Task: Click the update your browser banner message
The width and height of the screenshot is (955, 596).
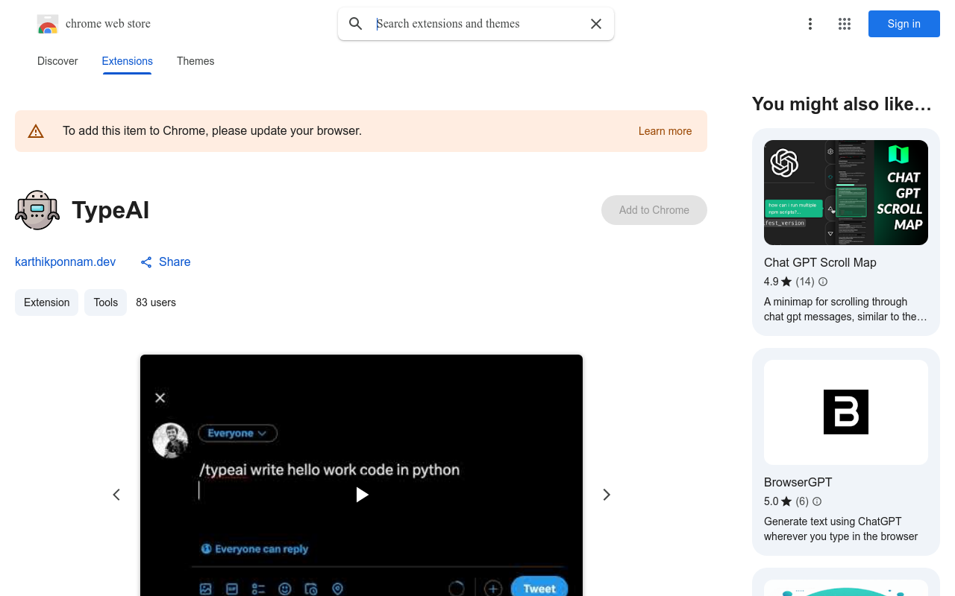Action: tap(212, 131)
